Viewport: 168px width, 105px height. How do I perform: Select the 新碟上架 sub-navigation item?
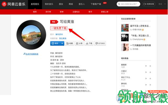pyautogui.click(x=105, y=12)
